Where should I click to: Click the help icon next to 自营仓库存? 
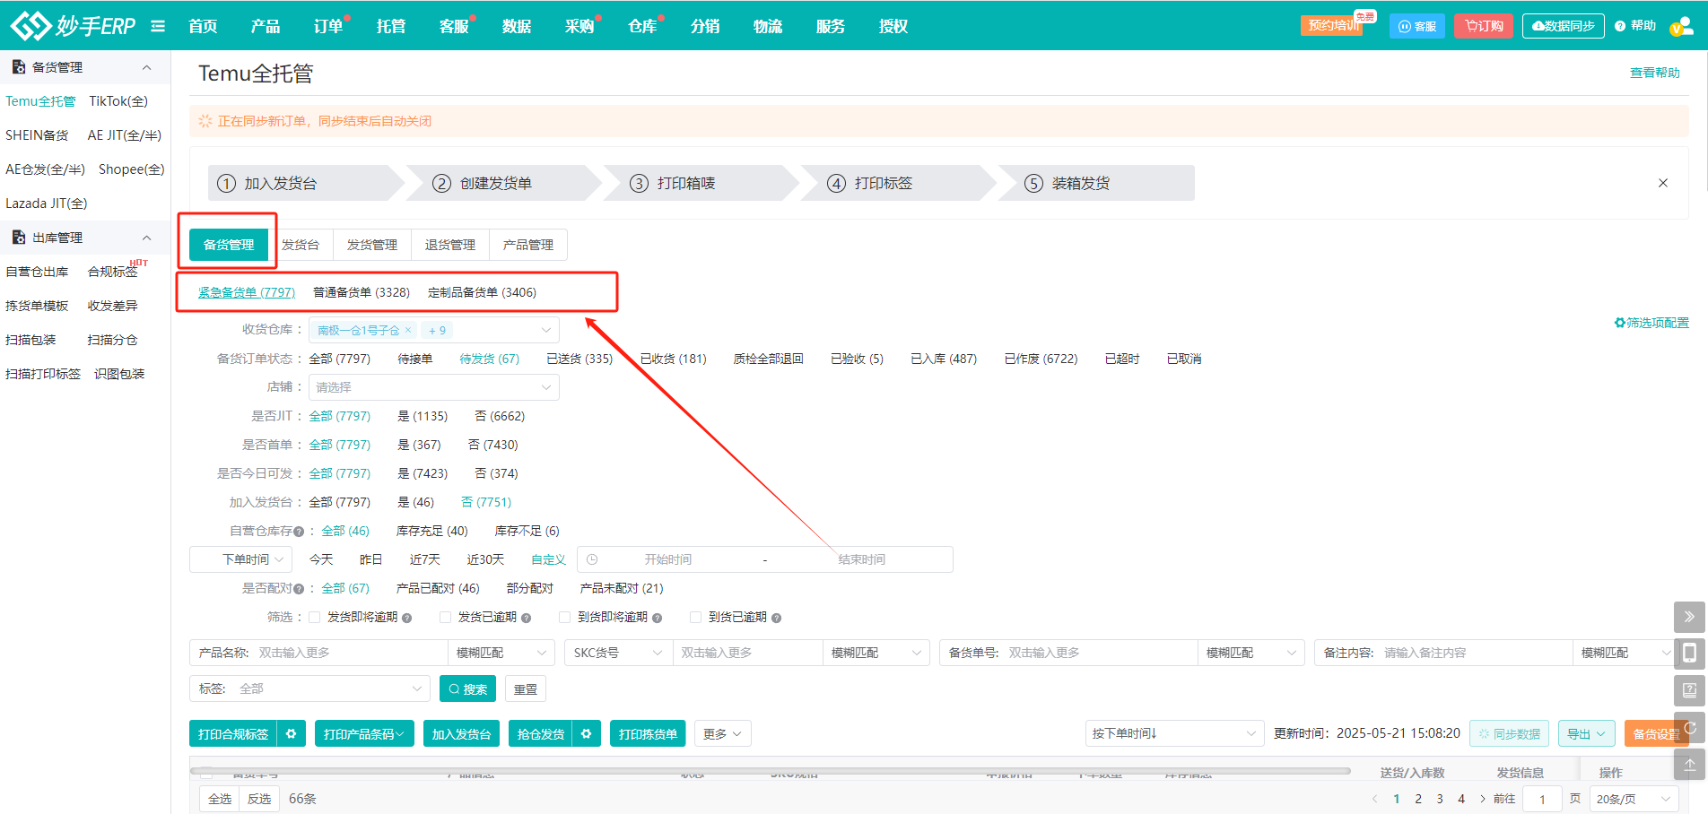coord(299,532)
